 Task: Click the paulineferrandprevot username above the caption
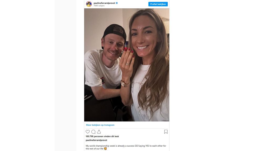pyautogui.click(x=96, y=140)
